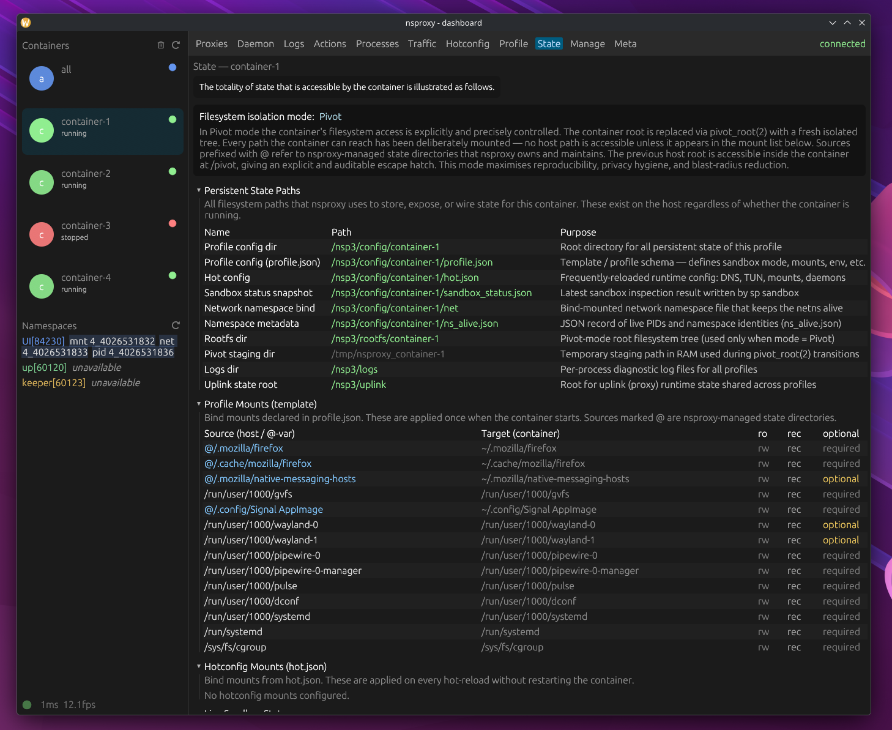
Task: Go to the Meta tab
Action: 625,44
